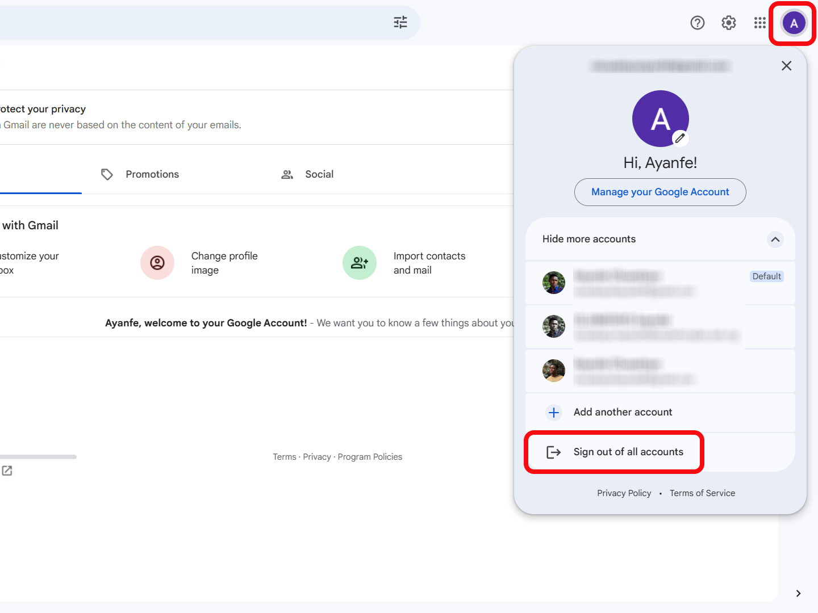Open the Support help icon
This screenshot has width=818, height=613.
698,23
